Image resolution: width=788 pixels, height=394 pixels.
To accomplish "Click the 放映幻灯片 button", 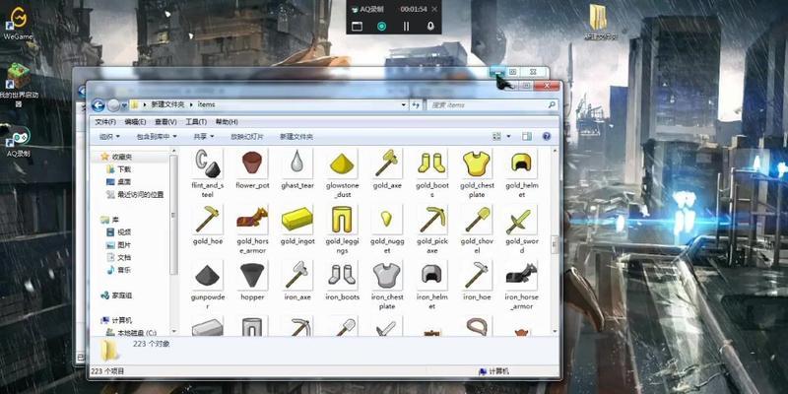I will 247,137.
